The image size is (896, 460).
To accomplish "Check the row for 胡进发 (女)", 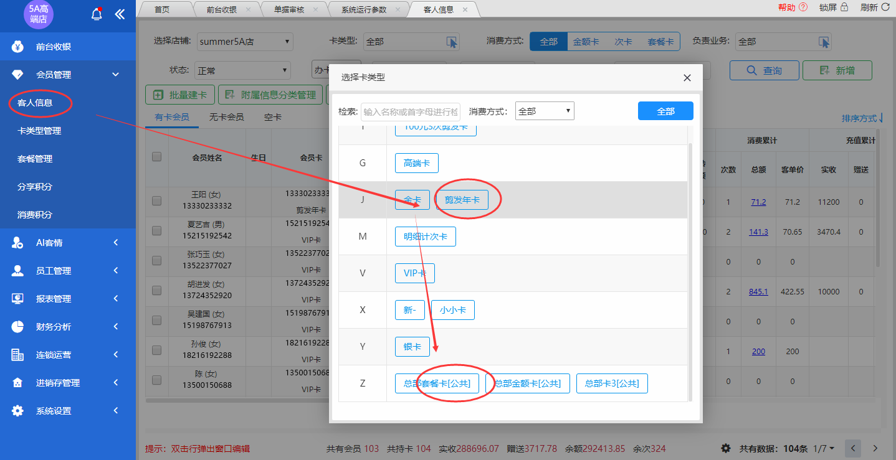I will point(157,291).
